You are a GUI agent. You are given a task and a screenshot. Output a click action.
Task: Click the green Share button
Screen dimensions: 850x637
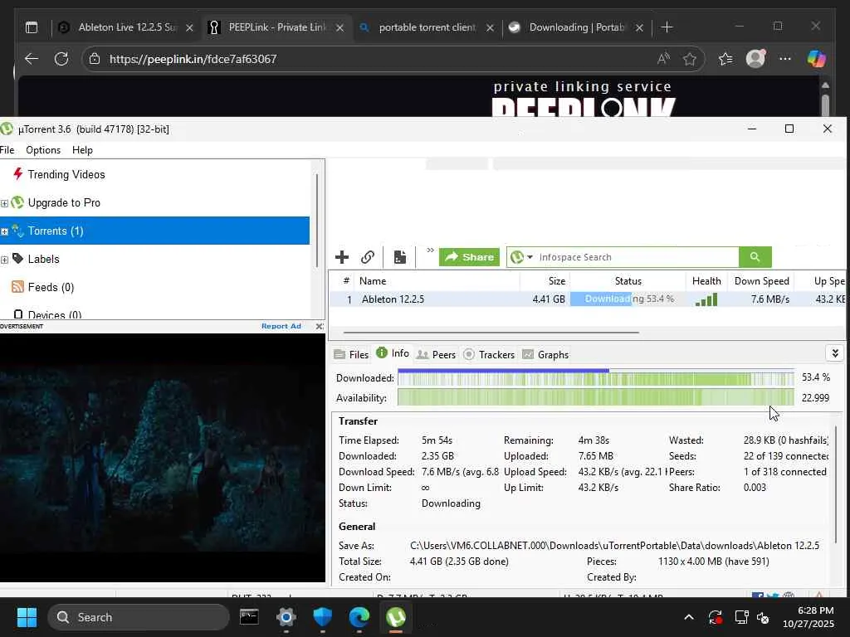pyautogui.click(x=470, y=257)
